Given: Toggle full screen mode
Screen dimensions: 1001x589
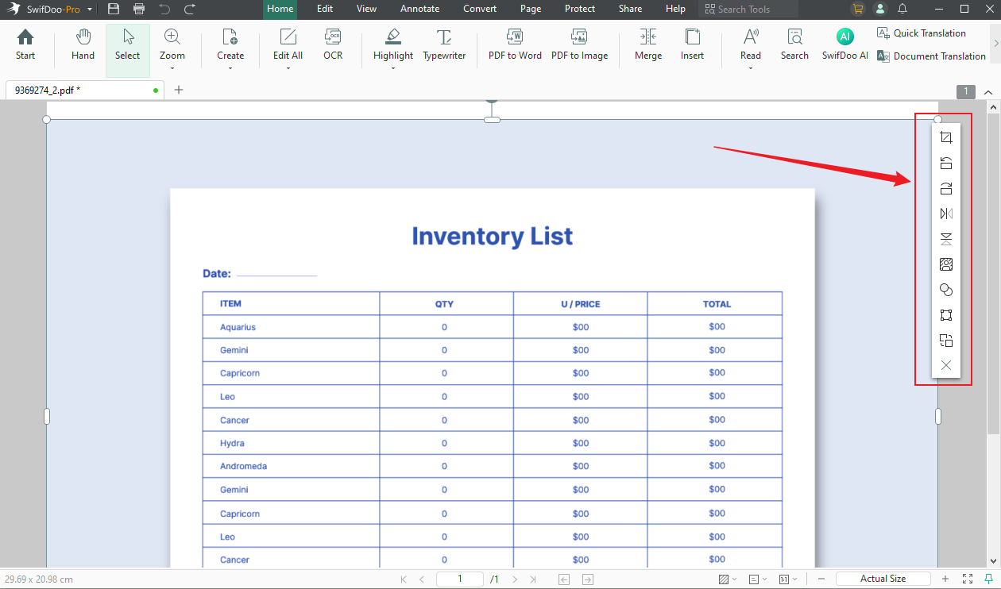Looking at the screenshot, I should tap(968, 579).
